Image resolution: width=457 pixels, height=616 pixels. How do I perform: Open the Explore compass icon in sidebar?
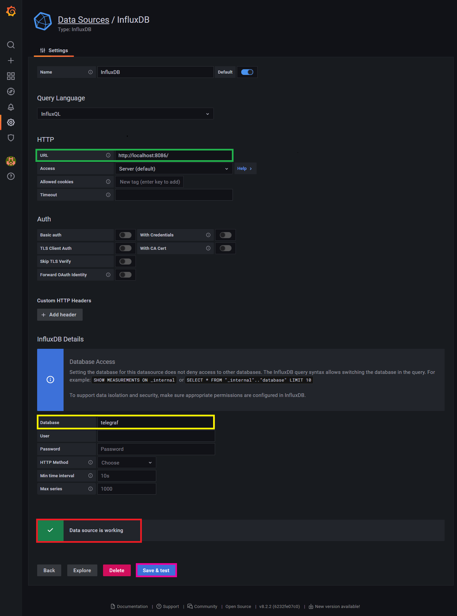click(11, 91)
